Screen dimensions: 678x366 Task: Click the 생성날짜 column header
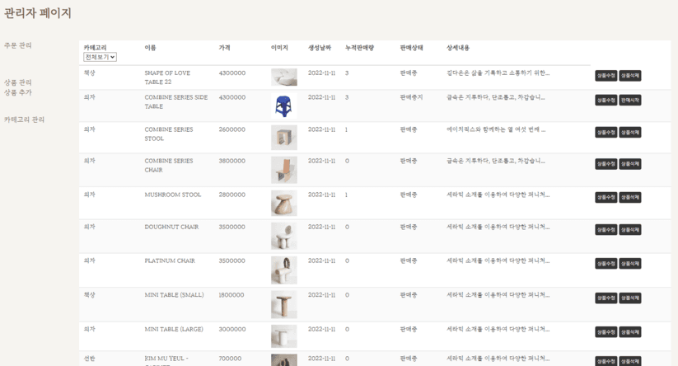pyautogui.click(x=320, y=48)
